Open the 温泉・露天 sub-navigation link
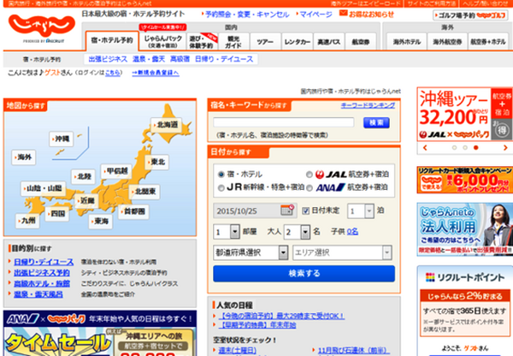This screenshot has width=513, height=356. [x=149, y=59]
